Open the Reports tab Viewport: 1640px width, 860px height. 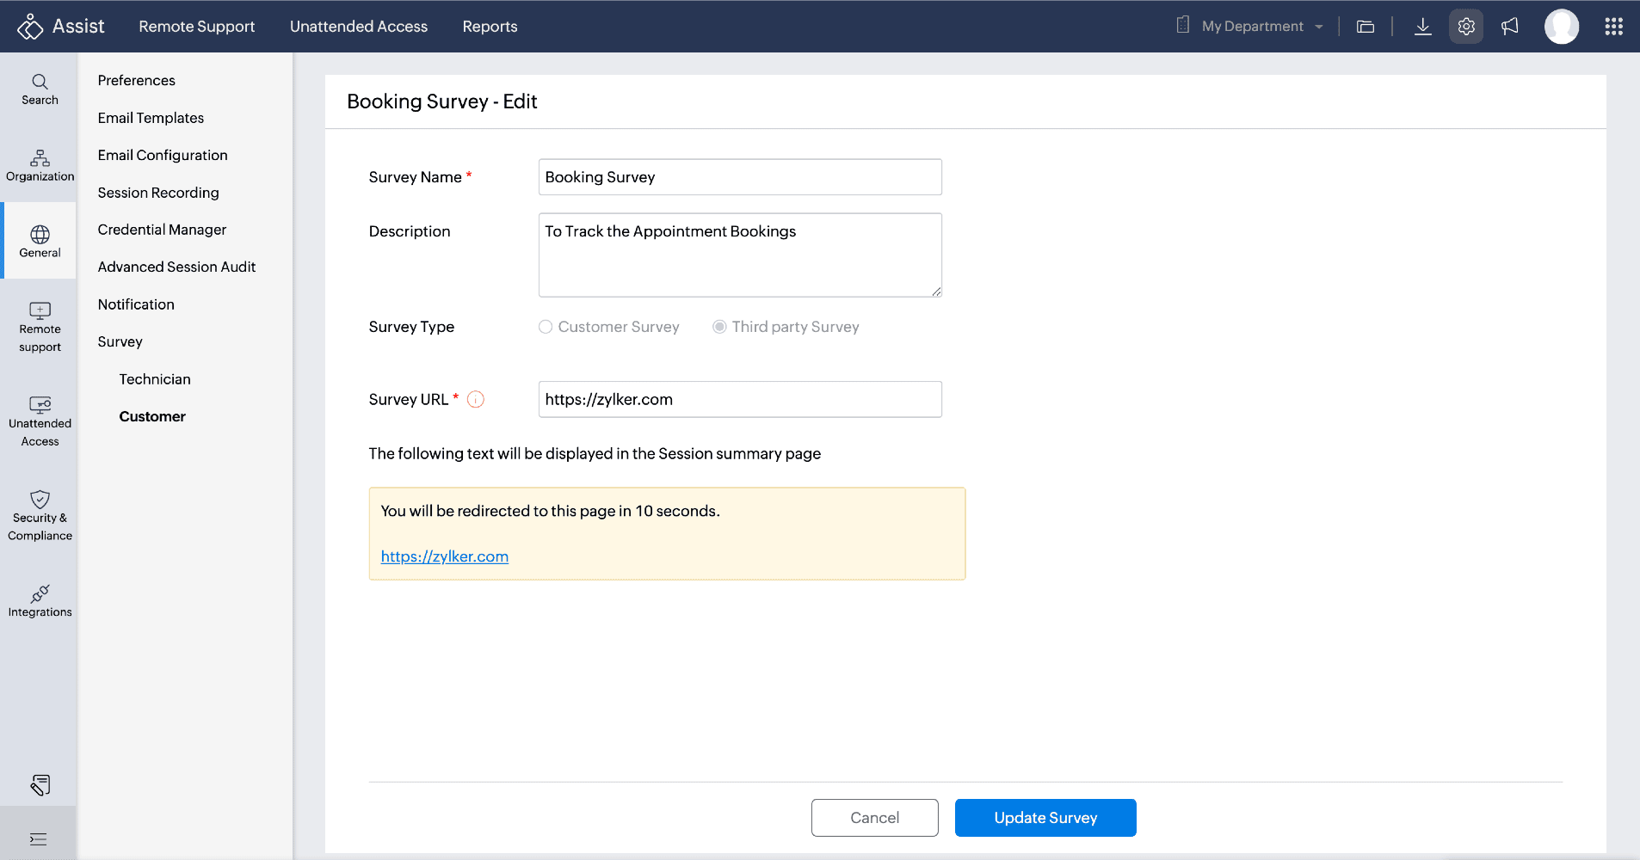(x=490, y=27)
